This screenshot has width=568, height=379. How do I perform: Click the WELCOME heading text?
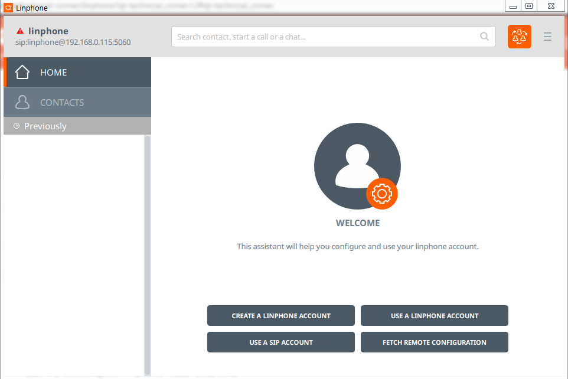(x=358, y=223)
